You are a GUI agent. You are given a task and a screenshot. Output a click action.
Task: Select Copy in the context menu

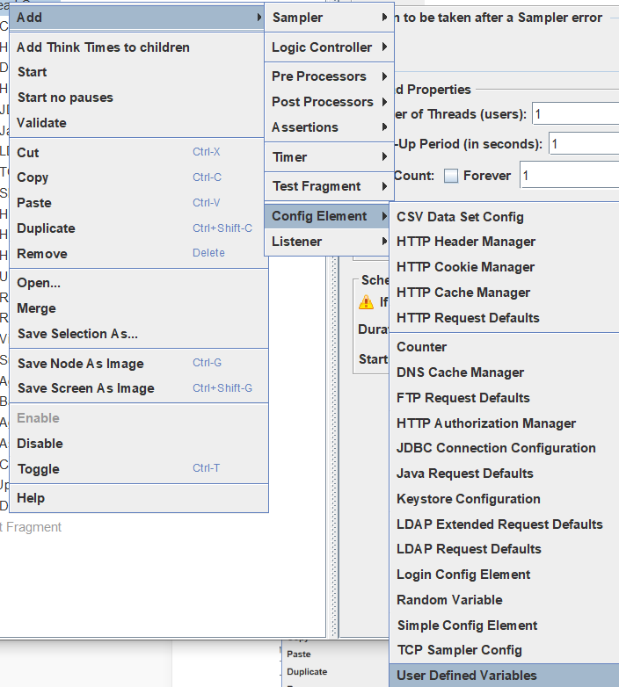139,177
